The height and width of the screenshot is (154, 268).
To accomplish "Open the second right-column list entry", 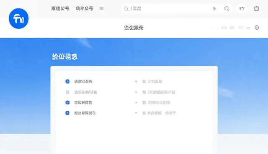I will click(x=159, y=92).
